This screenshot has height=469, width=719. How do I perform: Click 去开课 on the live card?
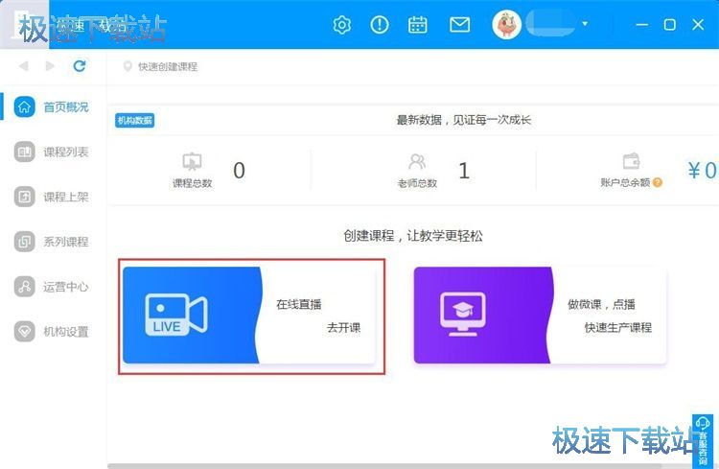(343, 328)
